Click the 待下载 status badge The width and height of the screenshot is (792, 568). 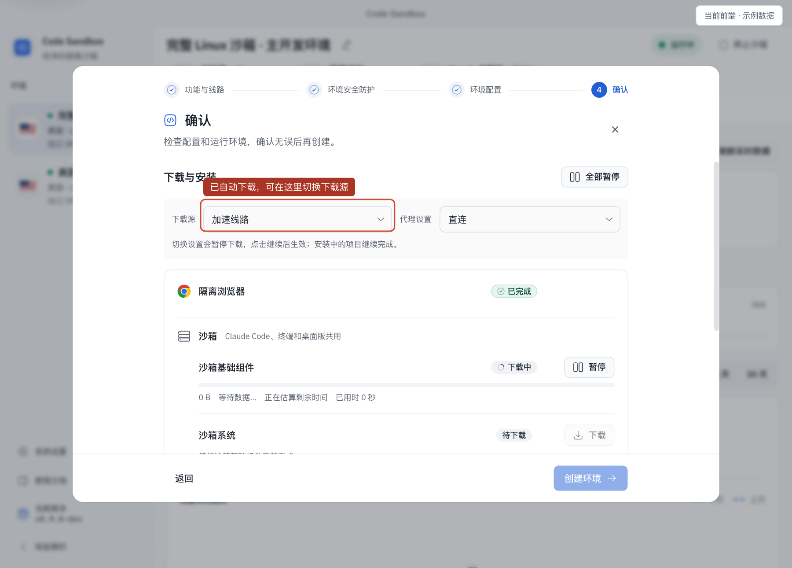tap(514, 435)
